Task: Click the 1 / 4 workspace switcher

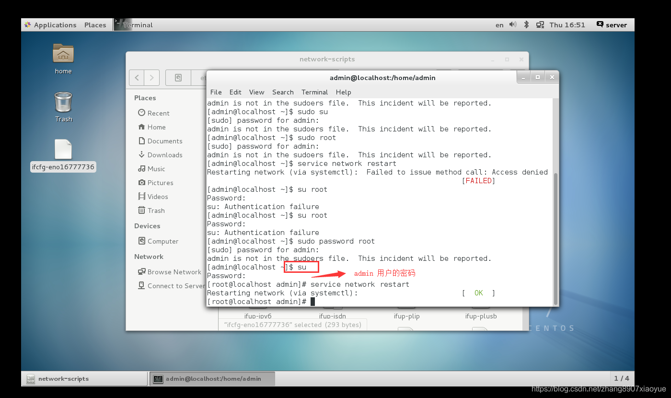Action: (622, 378)
